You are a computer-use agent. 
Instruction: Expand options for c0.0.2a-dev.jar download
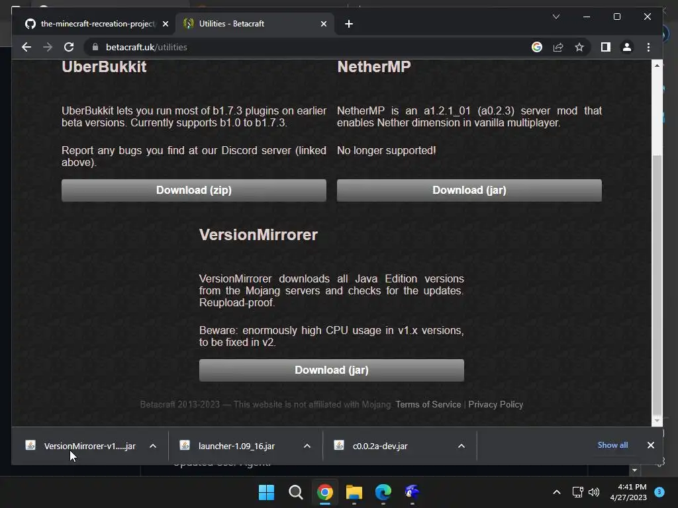point(461,446)
